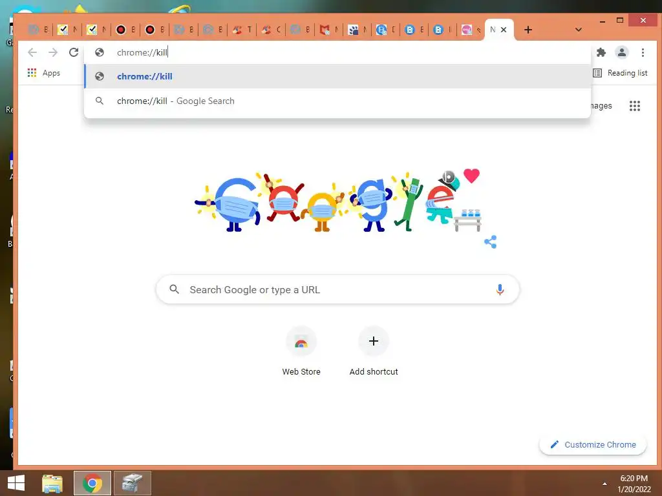This screenshot has width=662, height=496.
Task: Show hidden system tray icons arrow
Action: pos(604,484)
